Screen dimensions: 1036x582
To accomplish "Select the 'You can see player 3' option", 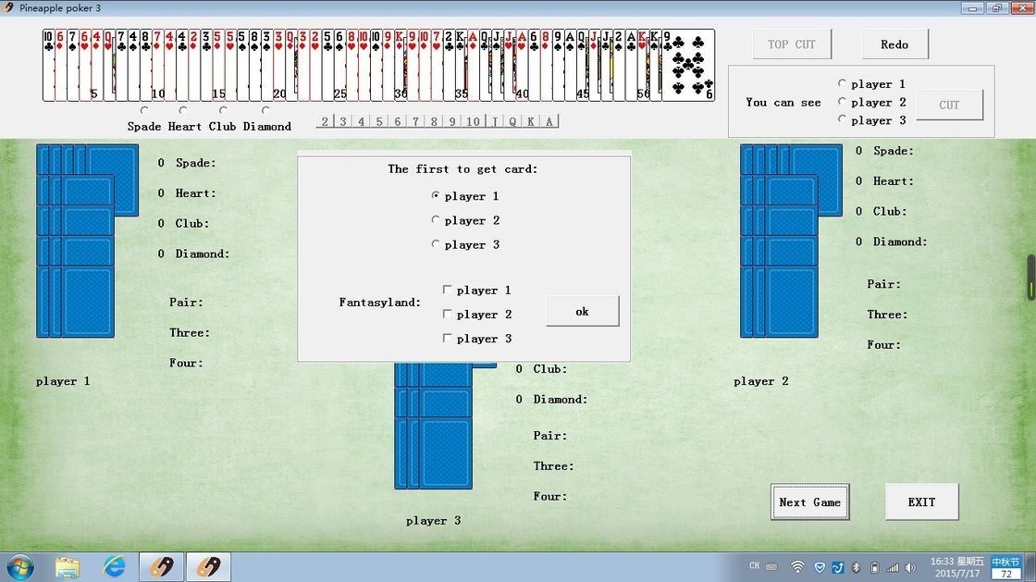I will tap(842, 120).
